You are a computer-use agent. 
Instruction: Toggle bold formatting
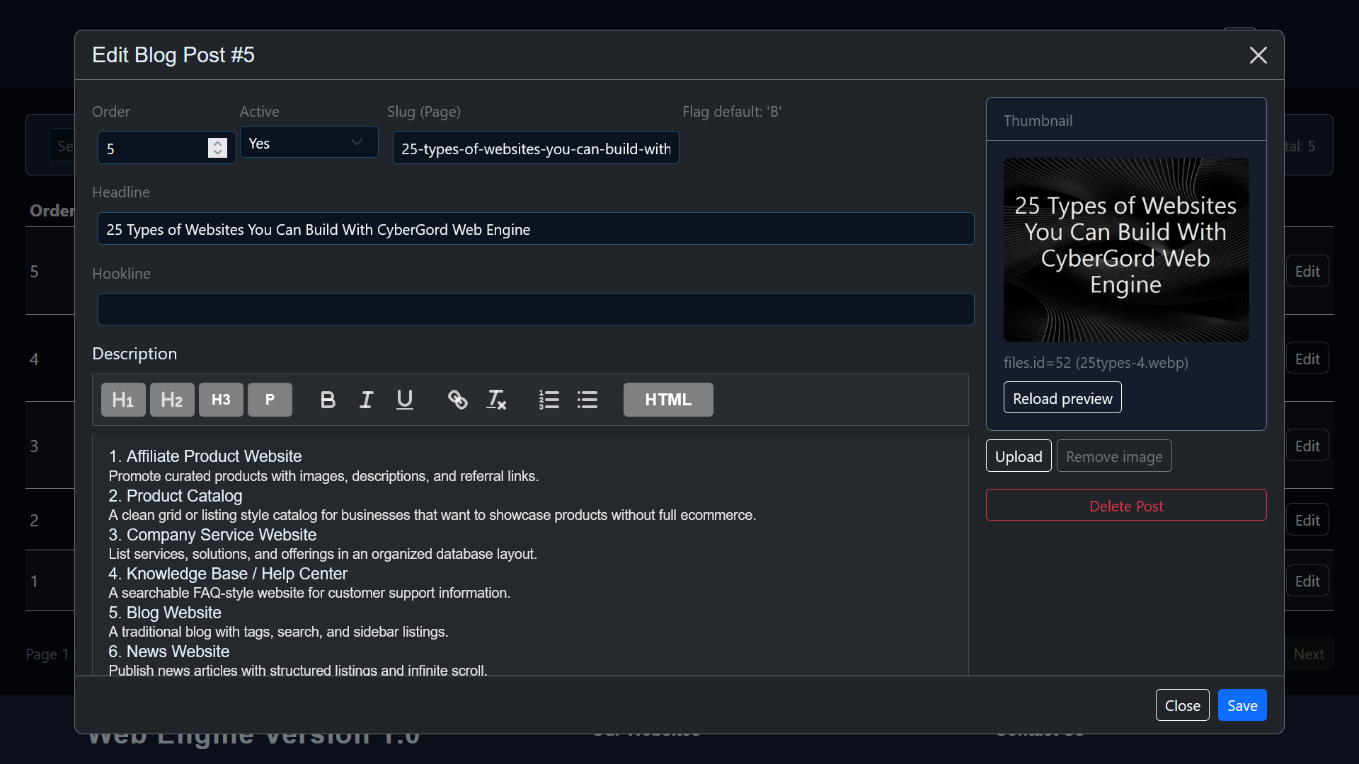coord(328,400)
